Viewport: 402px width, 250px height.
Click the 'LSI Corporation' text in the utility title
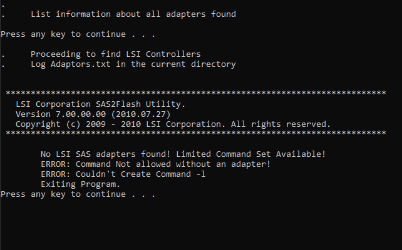(x=53, y=104)
